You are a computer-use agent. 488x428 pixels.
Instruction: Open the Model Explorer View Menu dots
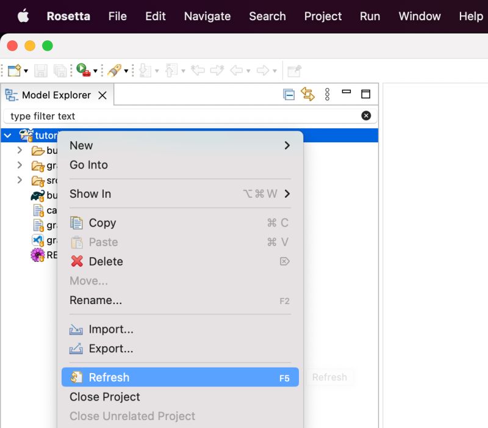click(327, 95)
